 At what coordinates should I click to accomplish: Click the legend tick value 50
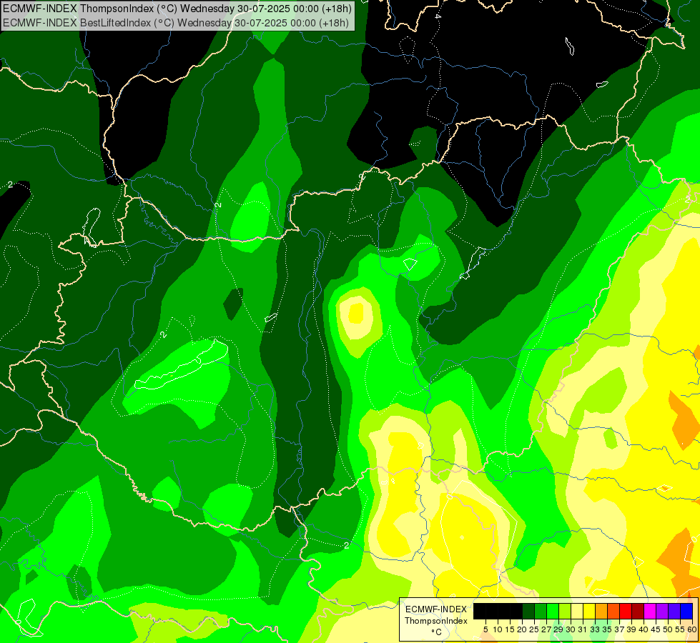668,629
